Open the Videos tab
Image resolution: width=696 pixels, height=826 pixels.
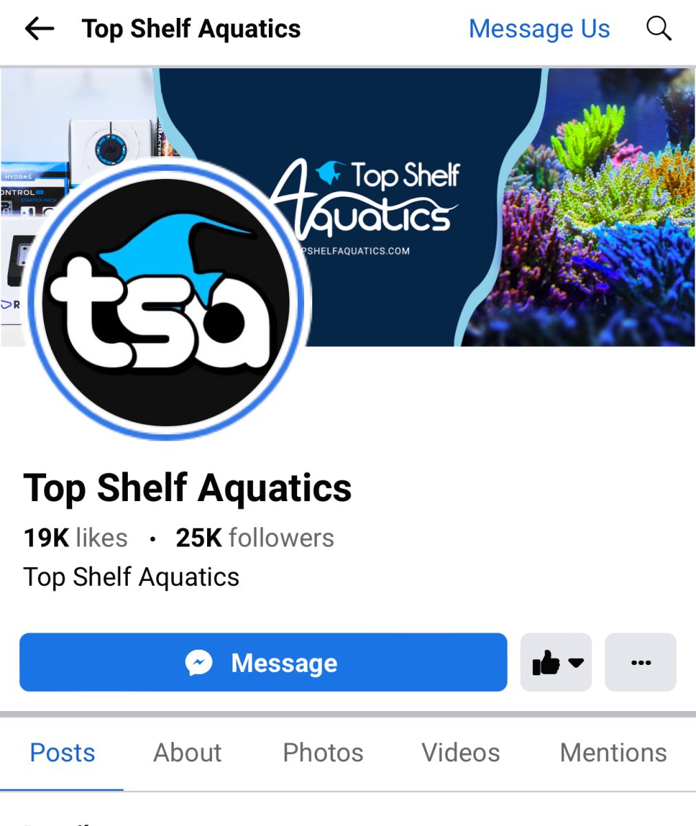[461, 752]
